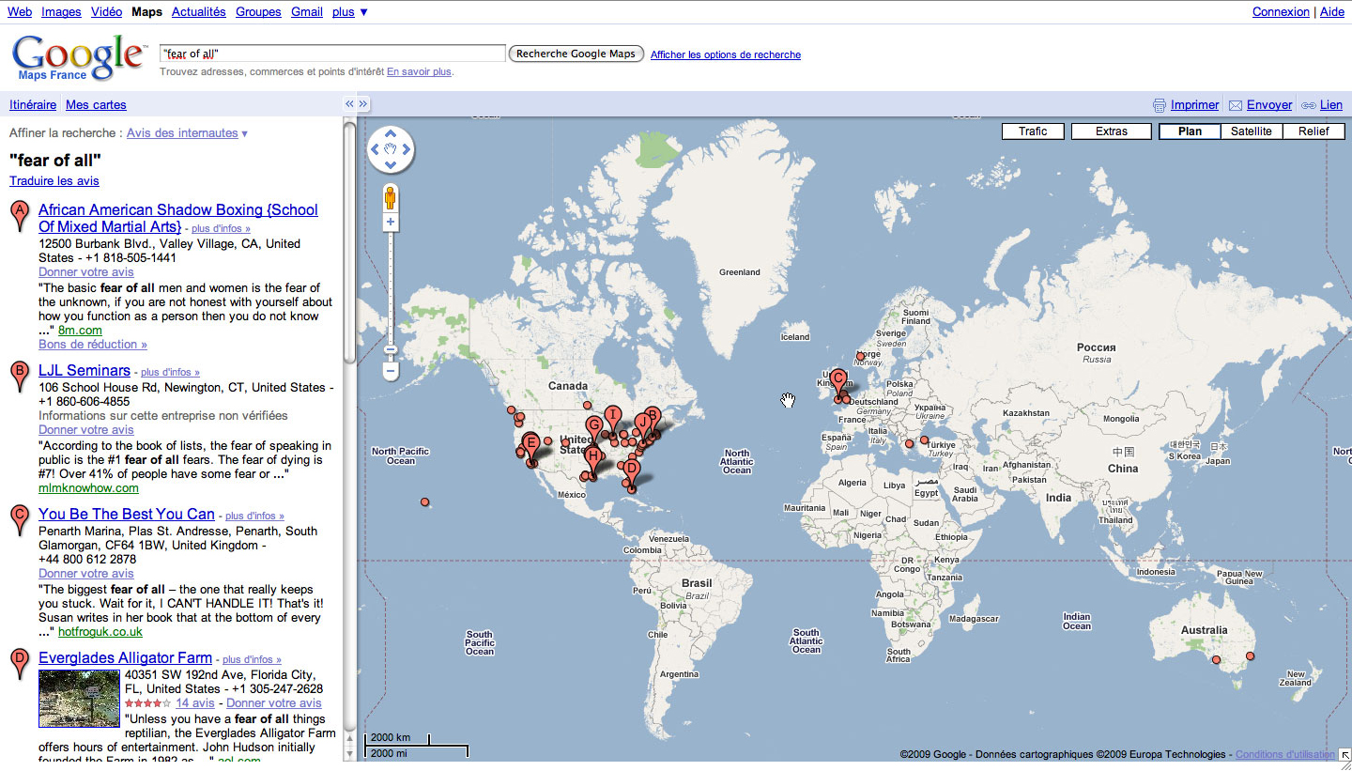Click map marker D over Florida
This screenshot has height=771, width=1352.
(631, 473)
